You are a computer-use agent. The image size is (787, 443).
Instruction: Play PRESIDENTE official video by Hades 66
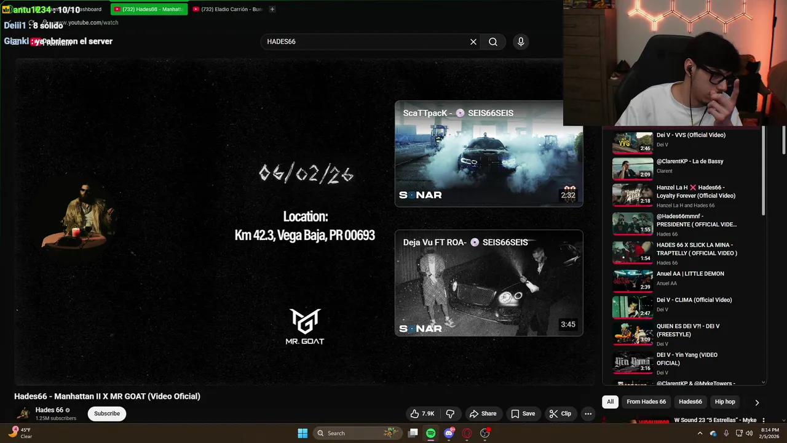(696, 220)
